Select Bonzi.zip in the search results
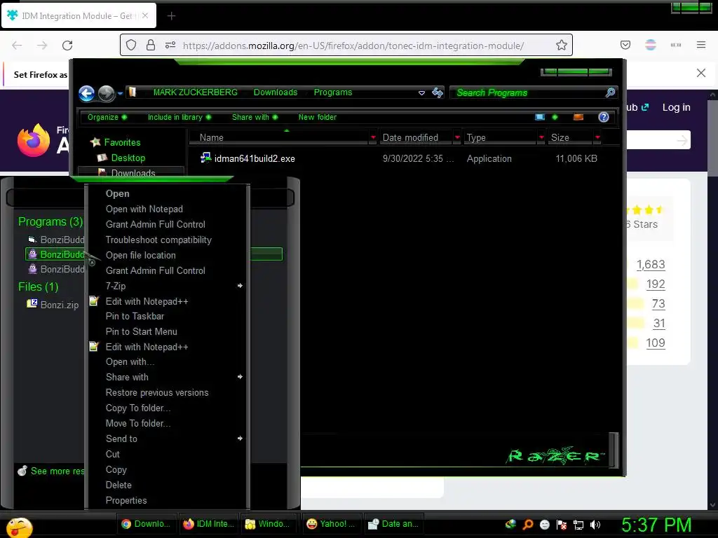 (x=53, y=305)
